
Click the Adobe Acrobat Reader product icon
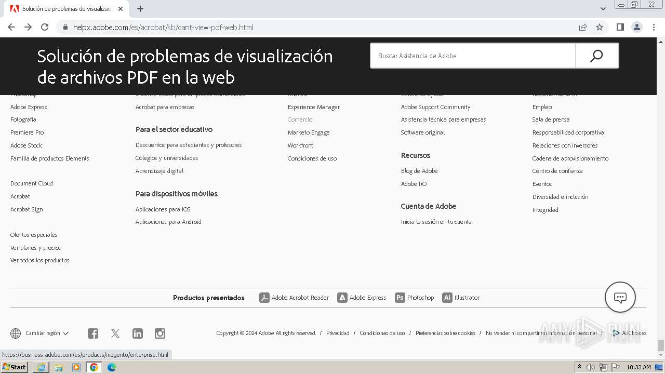click(x=264, y=298)
